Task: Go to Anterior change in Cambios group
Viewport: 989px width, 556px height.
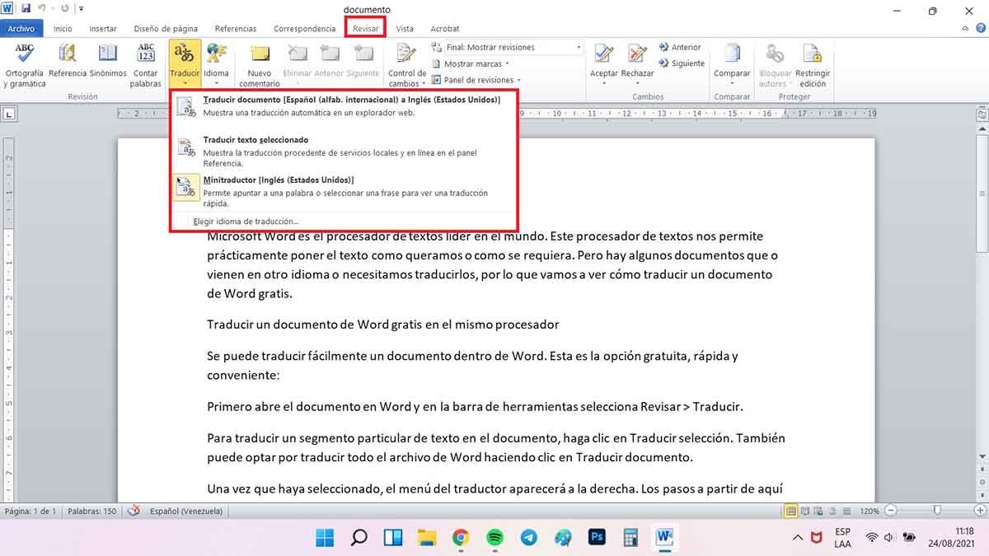Action: click(680, 48)
